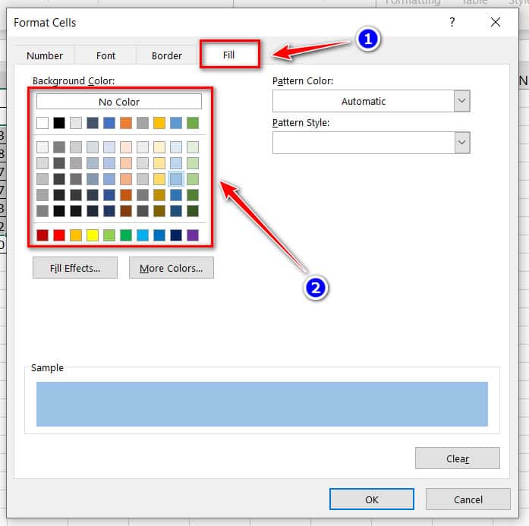Choose the darkest green swatch in bottom theme row

pyautogui.click(x=193, y=211)
